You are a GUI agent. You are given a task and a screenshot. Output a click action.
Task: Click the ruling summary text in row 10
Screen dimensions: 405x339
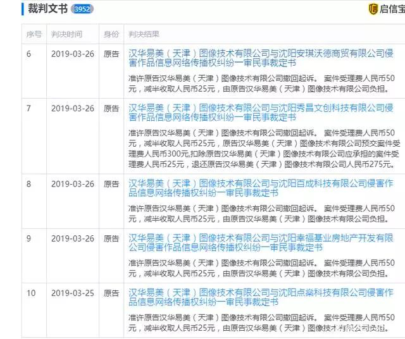pos(261,323)
